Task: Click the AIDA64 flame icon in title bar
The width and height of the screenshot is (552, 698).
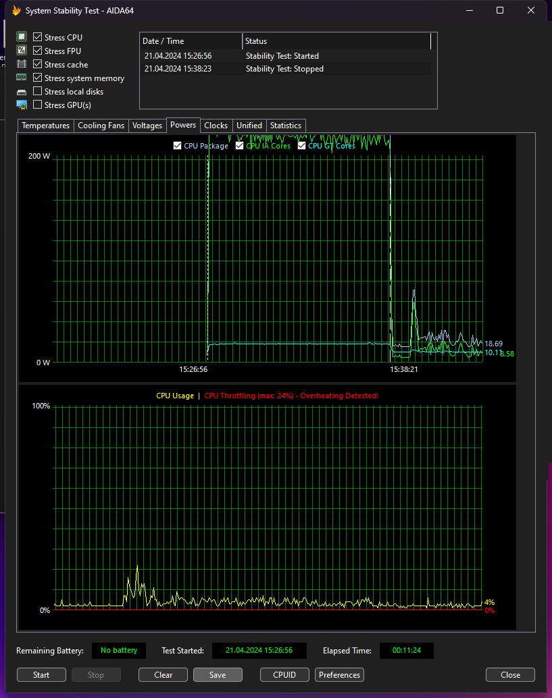Action: 16,11
